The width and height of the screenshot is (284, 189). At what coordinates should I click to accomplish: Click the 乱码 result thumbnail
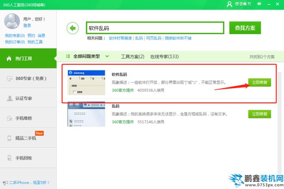pos(86,114)
